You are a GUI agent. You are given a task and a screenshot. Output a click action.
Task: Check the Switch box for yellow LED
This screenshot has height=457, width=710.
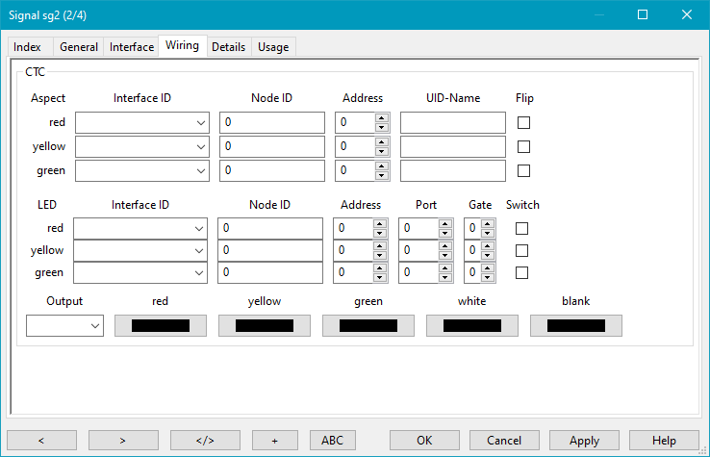[522, 250]
